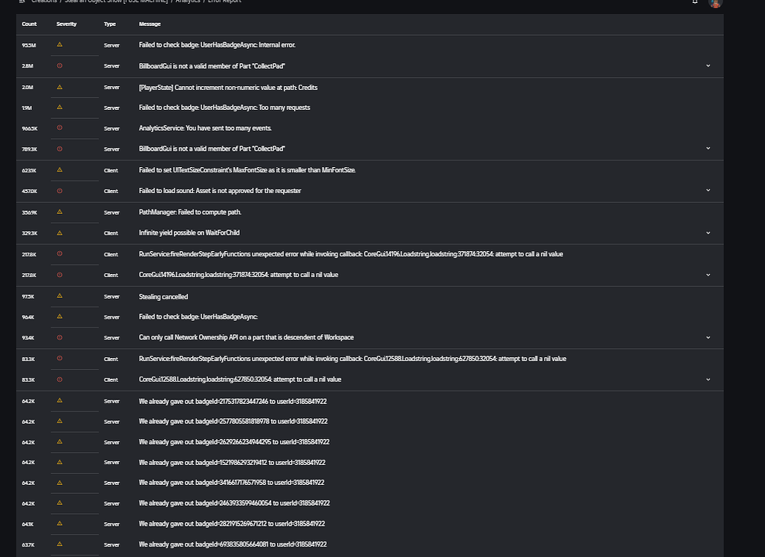The height and width of the screenshot is (557, 765).
Task: Click warning icon for '[PlayerState] Cannot increment' row
Action: [x=59, y=87]
